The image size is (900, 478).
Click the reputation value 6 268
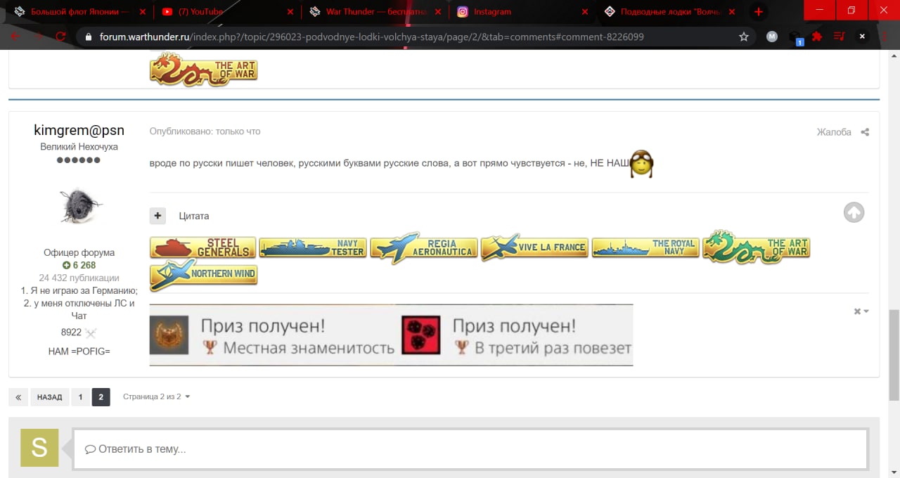coord(79,265)
